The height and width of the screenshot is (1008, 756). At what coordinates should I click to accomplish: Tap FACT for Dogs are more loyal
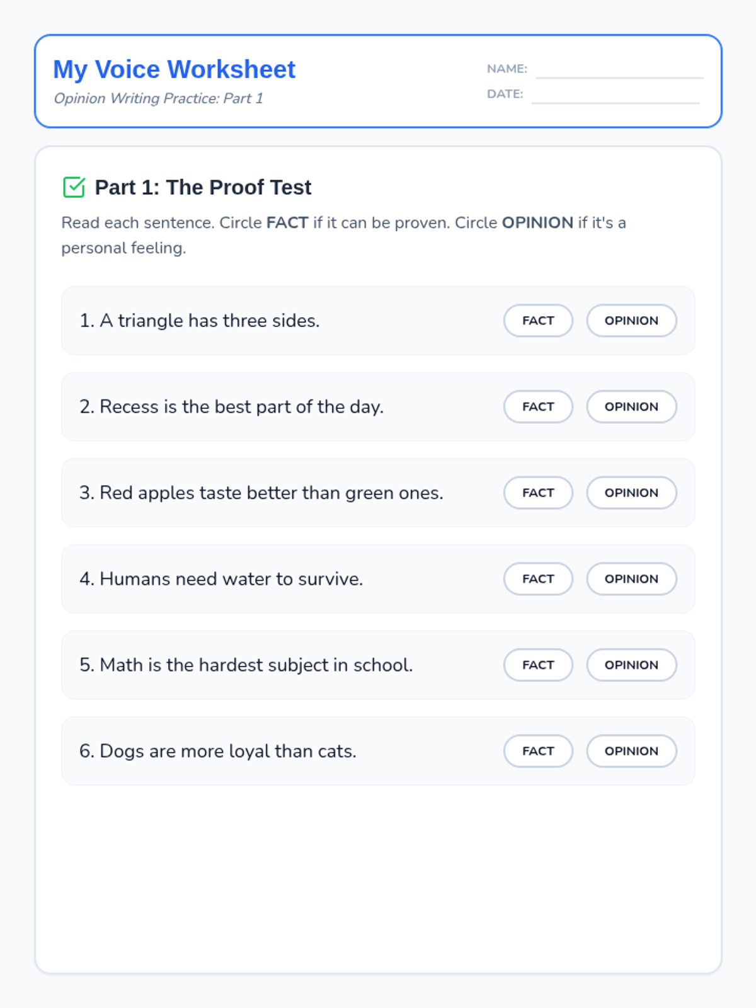pyautogui.click(x=538, y=751)
